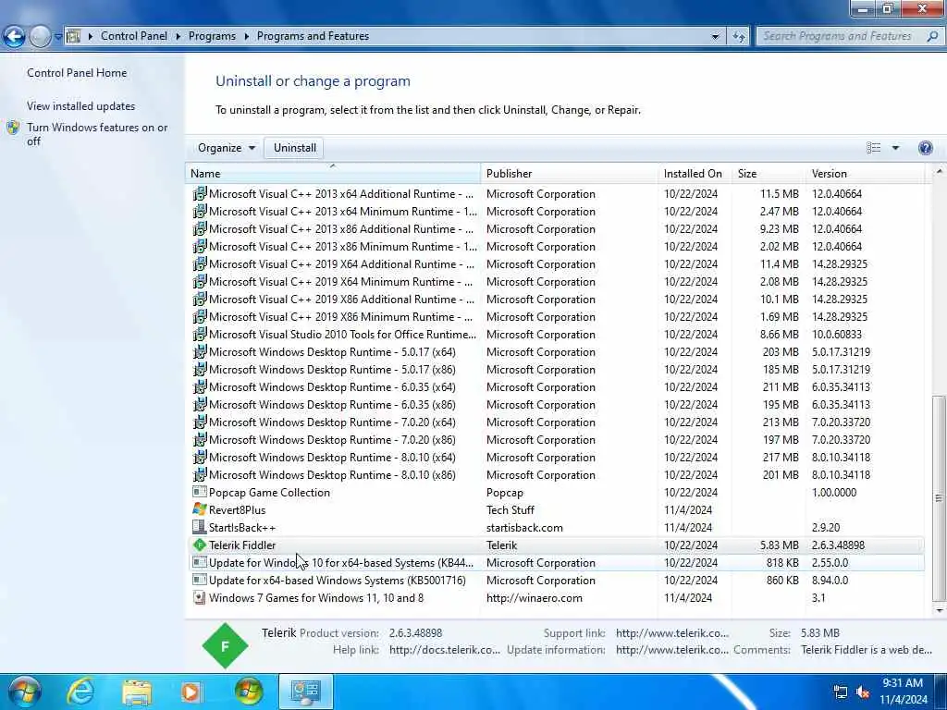Click icon of Visual Studio 2010 Tools for Office
This screenshot has width=947, height=710.
click(x=200, y=334)
